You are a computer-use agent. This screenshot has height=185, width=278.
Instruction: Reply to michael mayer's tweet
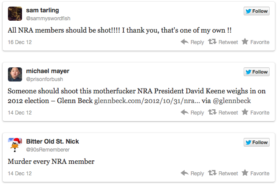pyautogui.click(x=193, y=112)
